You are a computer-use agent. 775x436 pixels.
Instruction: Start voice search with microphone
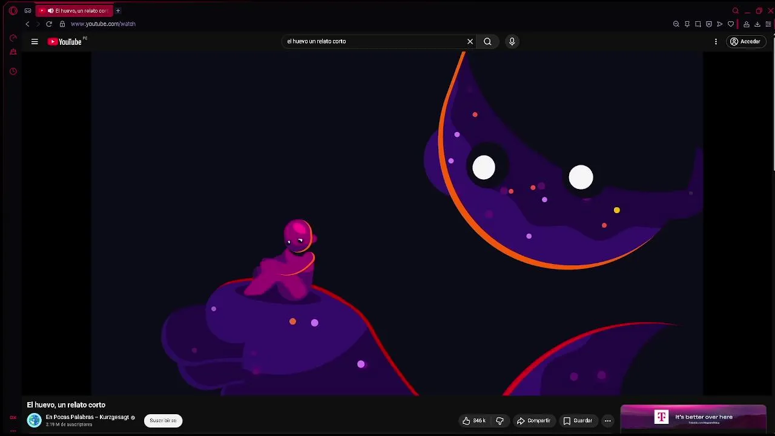[512, 42]
